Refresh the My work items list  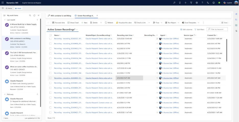pyautogui.click(x=34, y=15)
